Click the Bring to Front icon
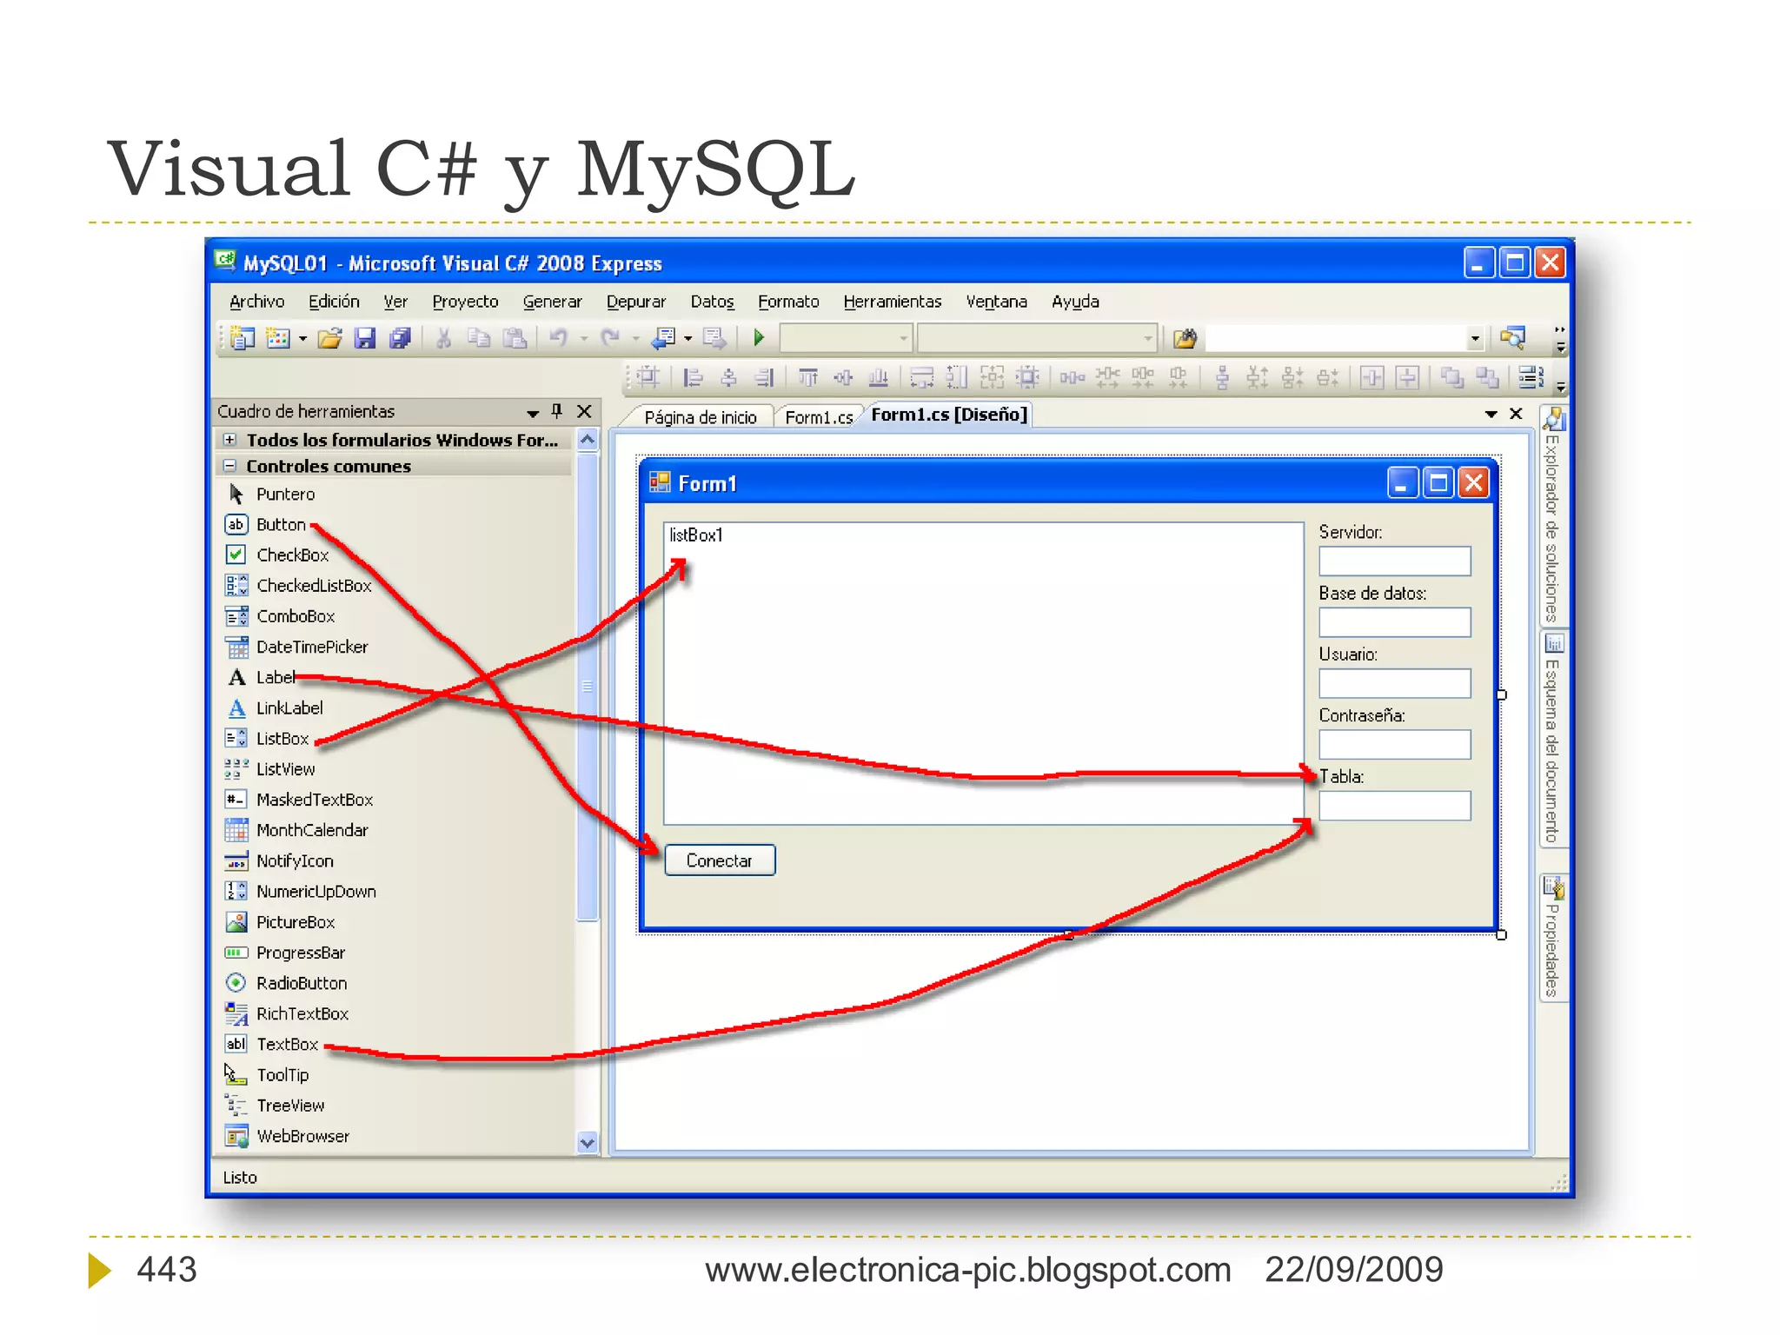The height and width of the screenshot is (1335, 1780). [x=1451, y=377]
